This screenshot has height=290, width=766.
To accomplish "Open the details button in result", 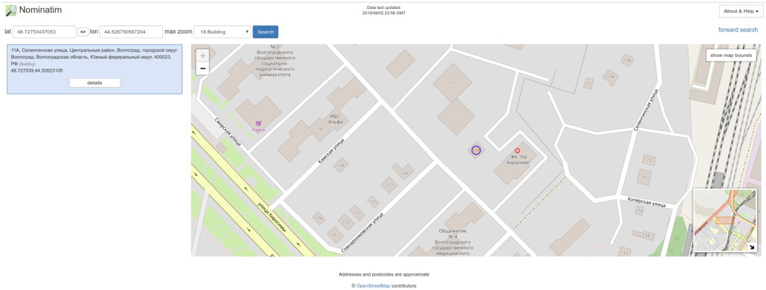I will (95, 83).
